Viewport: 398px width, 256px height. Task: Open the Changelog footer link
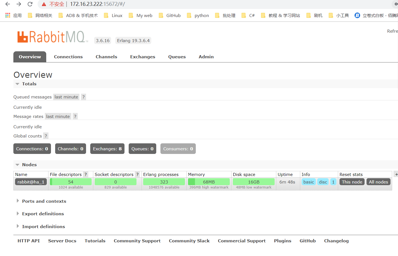[336, 241]
